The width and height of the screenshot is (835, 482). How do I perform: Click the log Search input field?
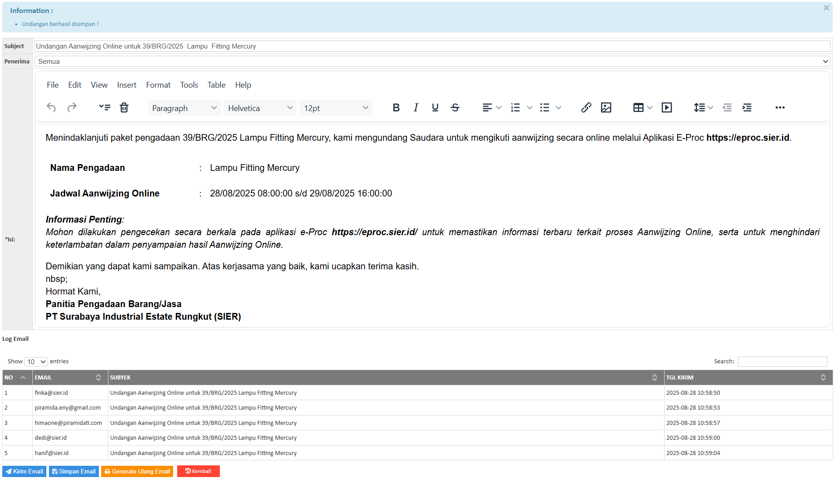(x=782, y=361)
